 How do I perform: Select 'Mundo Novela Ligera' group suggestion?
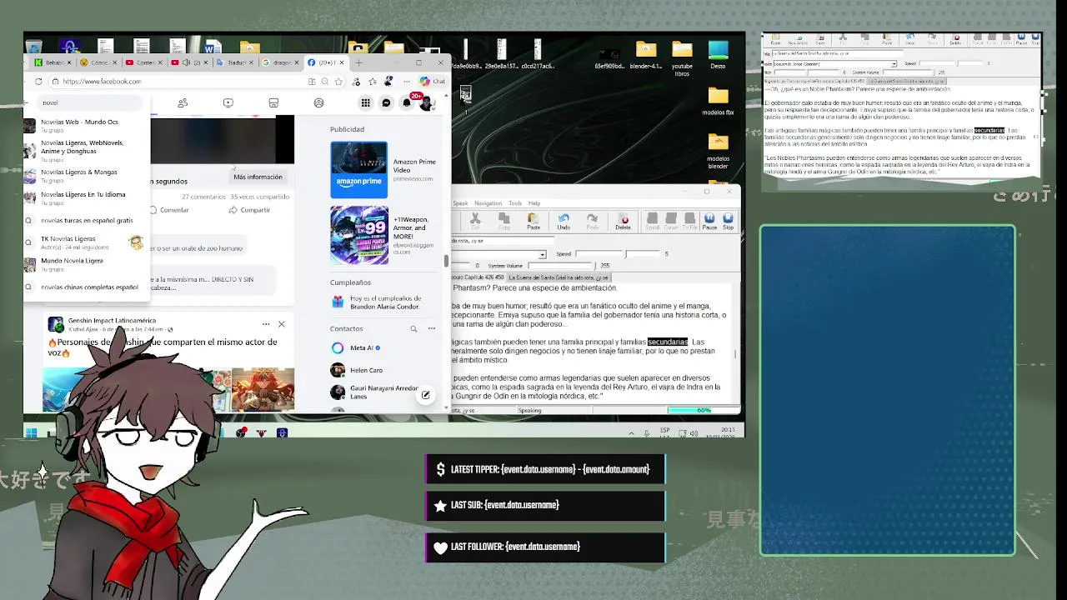coord(87,264)
